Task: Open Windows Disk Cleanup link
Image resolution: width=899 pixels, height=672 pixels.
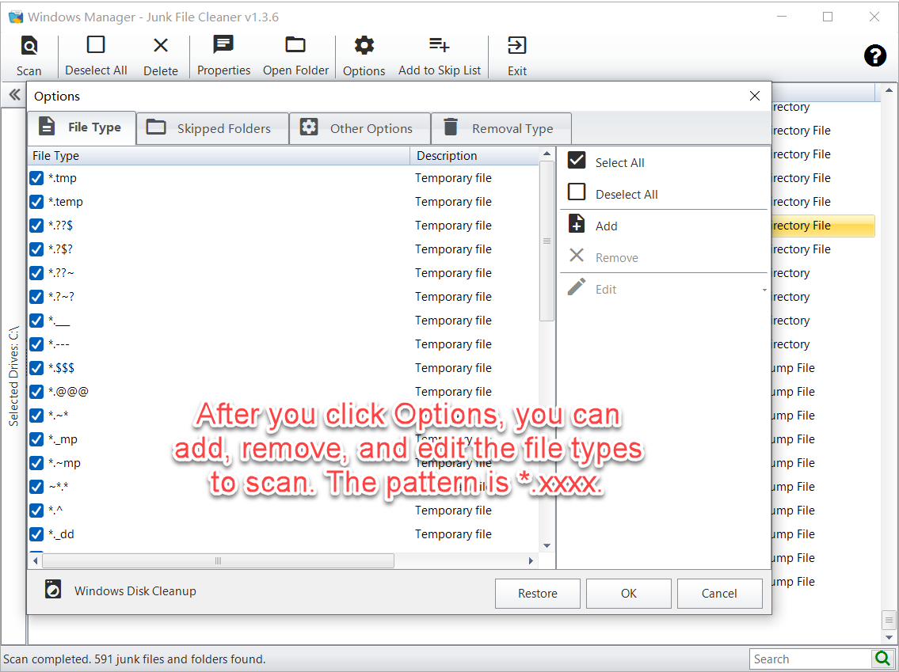Action: click(x=135, y=590)
